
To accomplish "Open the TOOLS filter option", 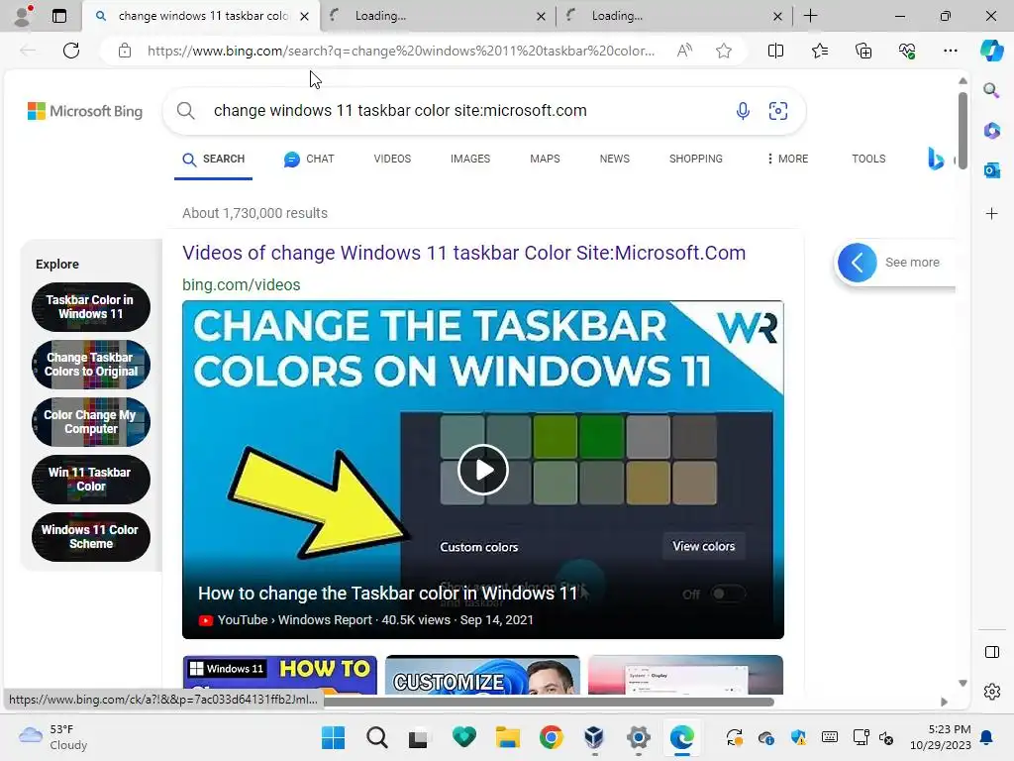I will point(868,160).
